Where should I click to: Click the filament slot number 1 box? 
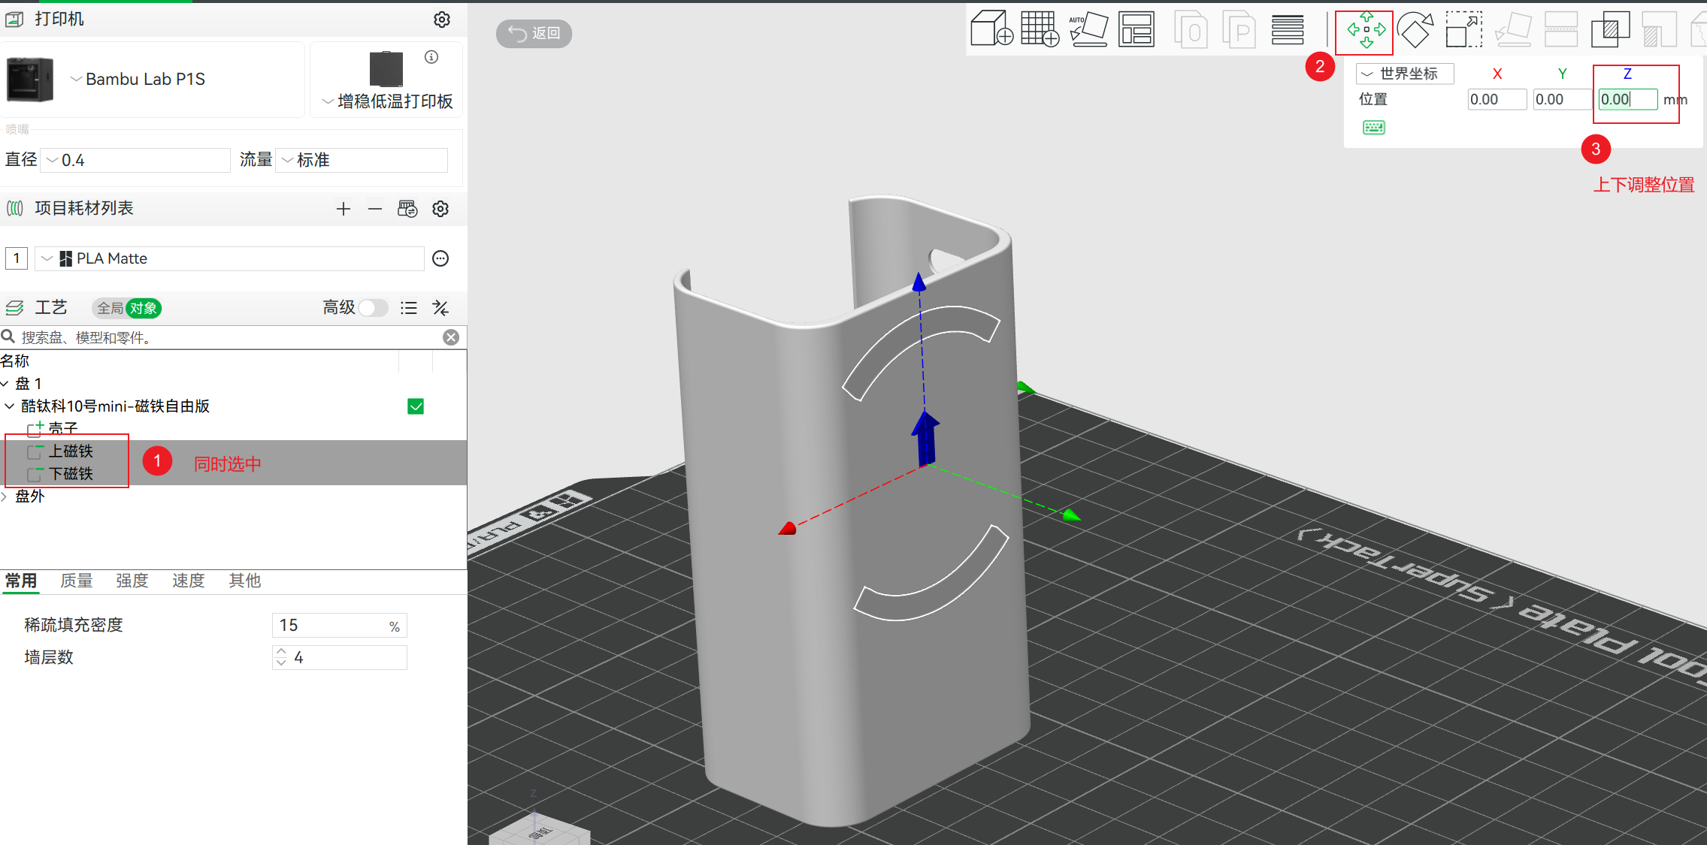[17, 258]
